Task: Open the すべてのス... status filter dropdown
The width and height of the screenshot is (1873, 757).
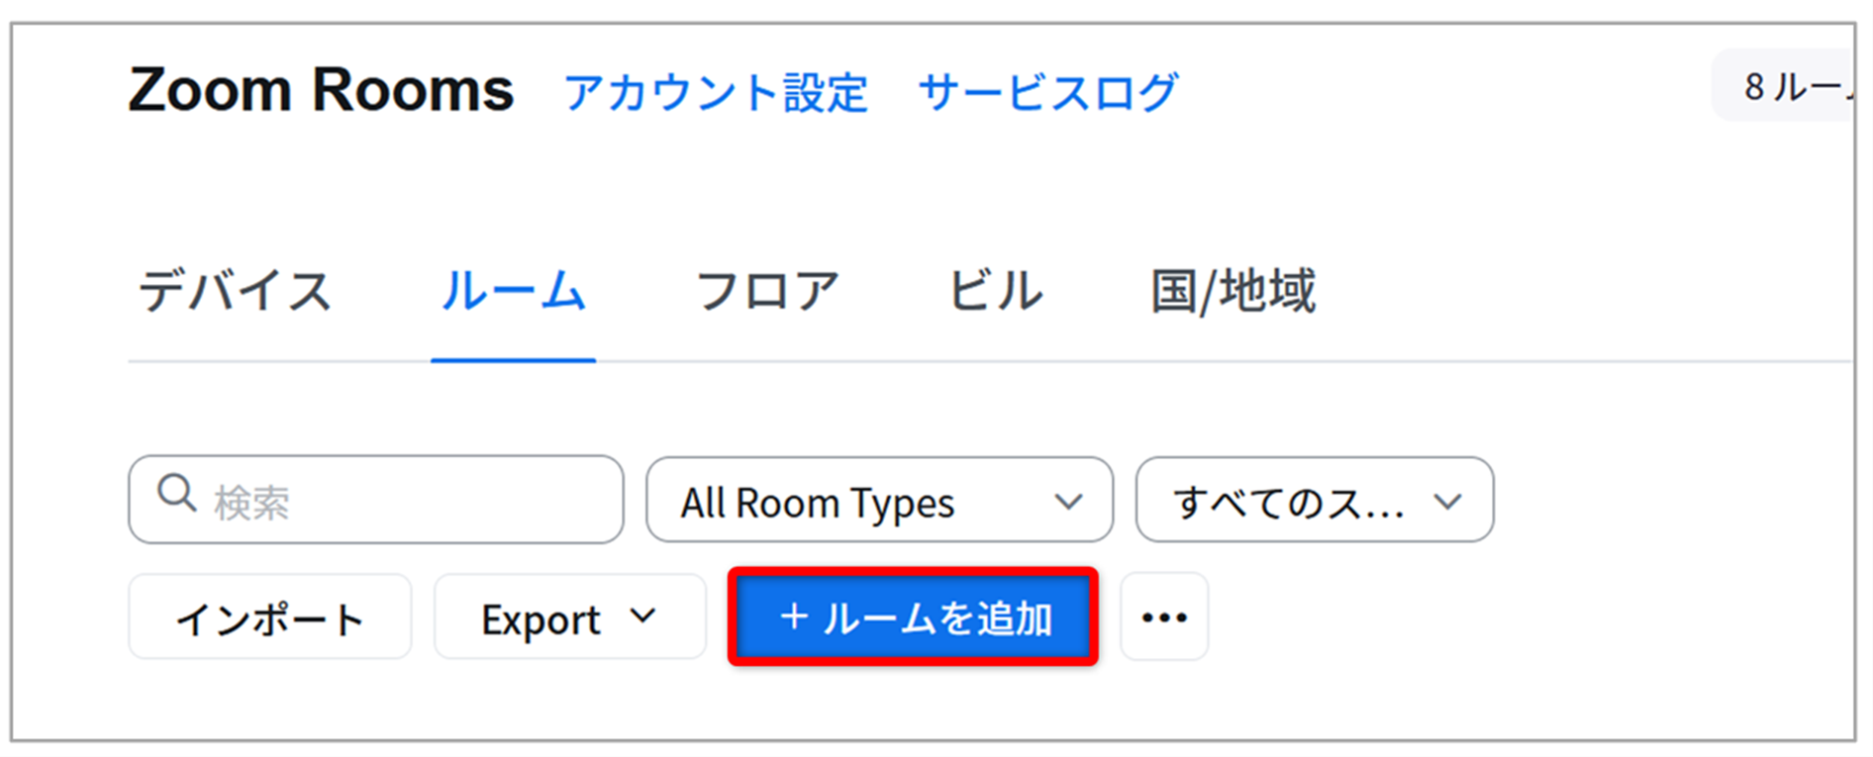Action: (1315, 500)
